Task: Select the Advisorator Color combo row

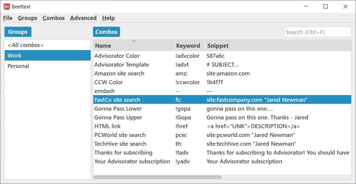Action: [222, 56]
